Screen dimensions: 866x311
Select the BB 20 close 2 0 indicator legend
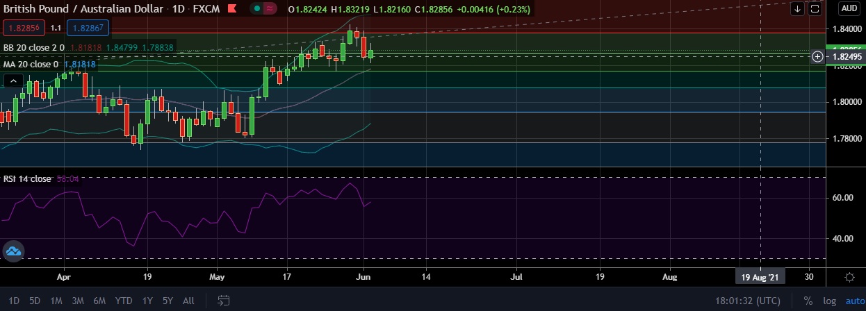coord(34,48)
